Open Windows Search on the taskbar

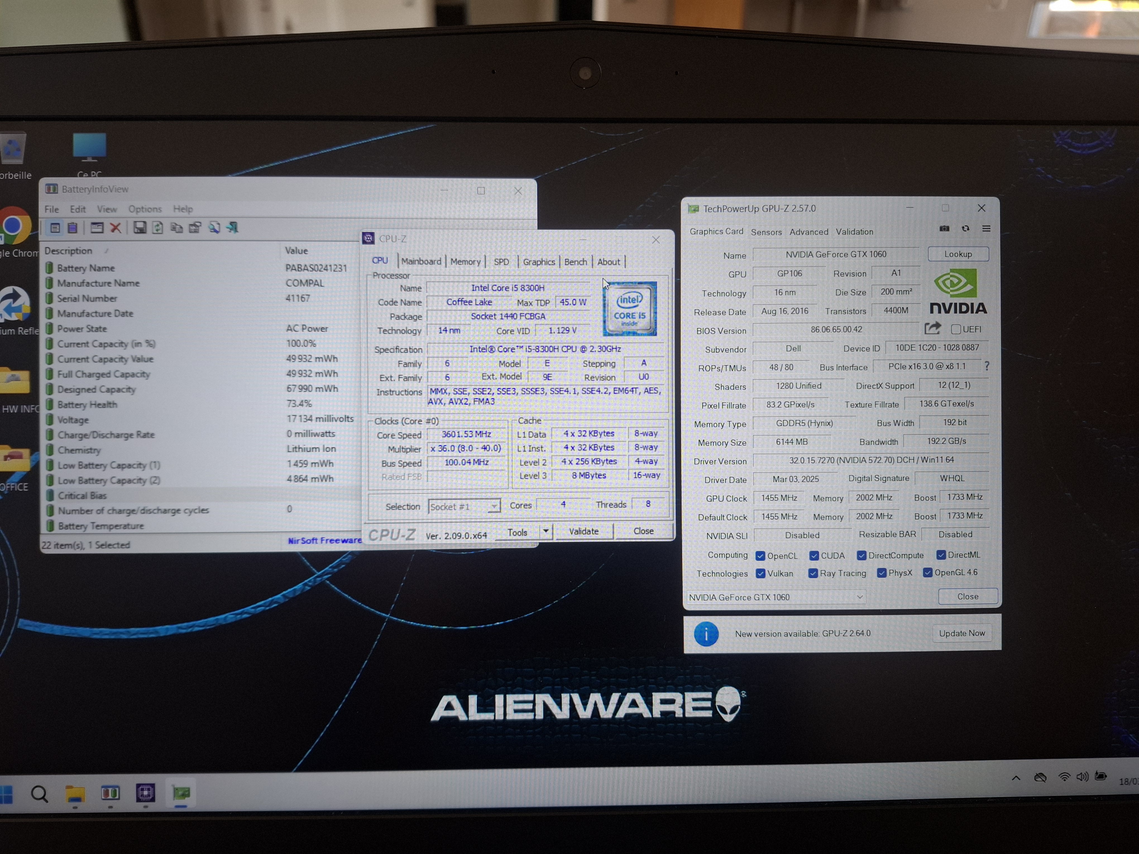(x=40, y=794)
